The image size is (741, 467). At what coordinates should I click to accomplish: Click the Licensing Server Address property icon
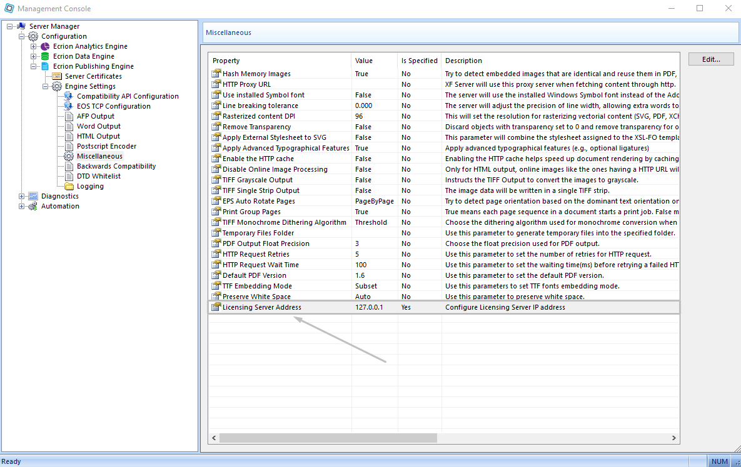tap(216, 307)
